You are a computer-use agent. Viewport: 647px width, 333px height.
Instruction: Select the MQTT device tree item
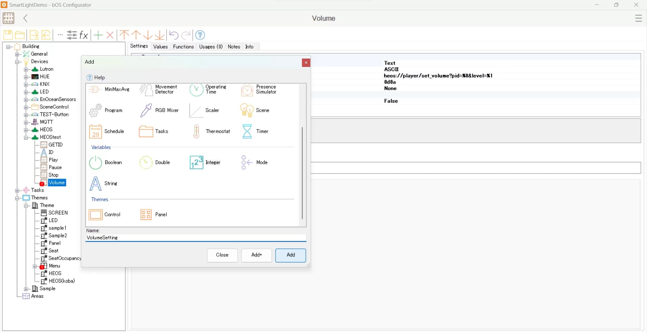(47, 122)
